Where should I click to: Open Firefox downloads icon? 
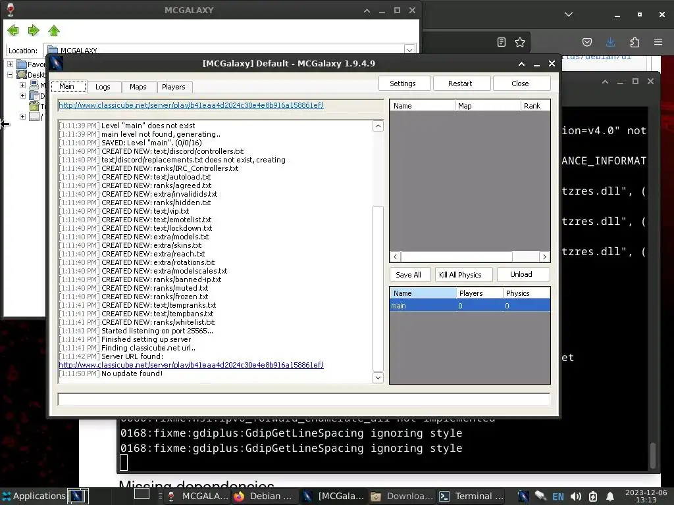click(x=610, y=42)
